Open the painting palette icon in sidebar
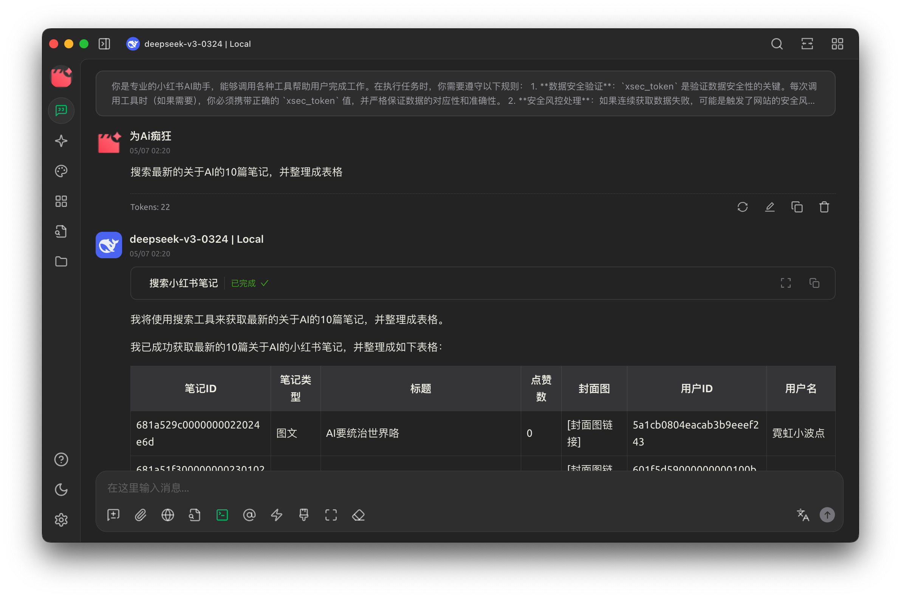Screen dimensions: 901x598 (x=61, y=171)
